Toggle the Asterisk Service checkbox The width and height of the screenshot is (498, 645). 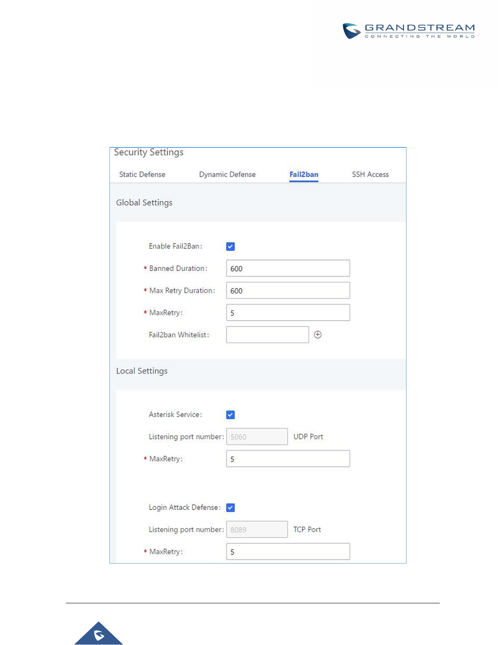[230, 415]
